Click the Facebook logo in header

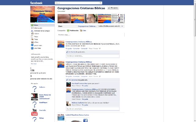tap(36, 3)
